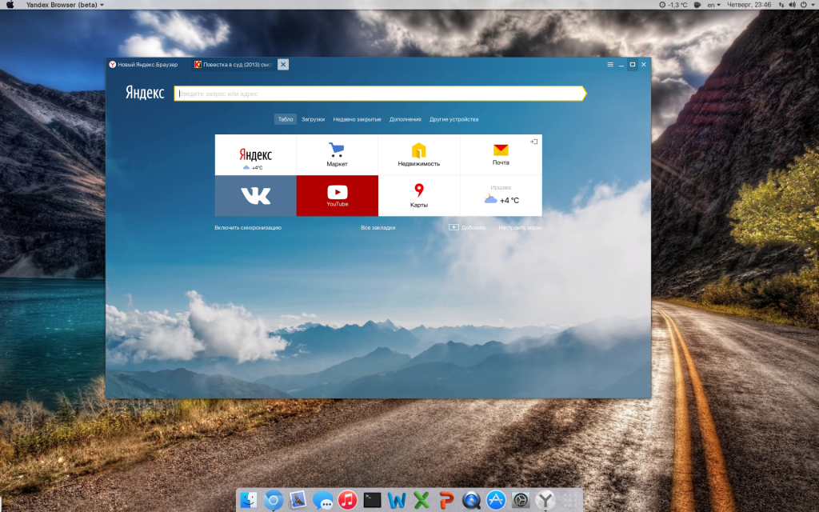819x512 pixels.
Task: Launch the blue W Writer icon in dock
Action: 397,501
